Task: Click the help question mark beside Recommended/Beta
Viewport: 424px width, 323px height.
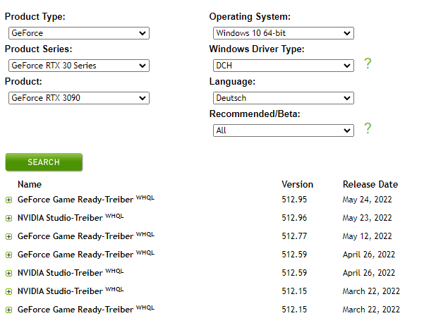Action: point(368,128)
